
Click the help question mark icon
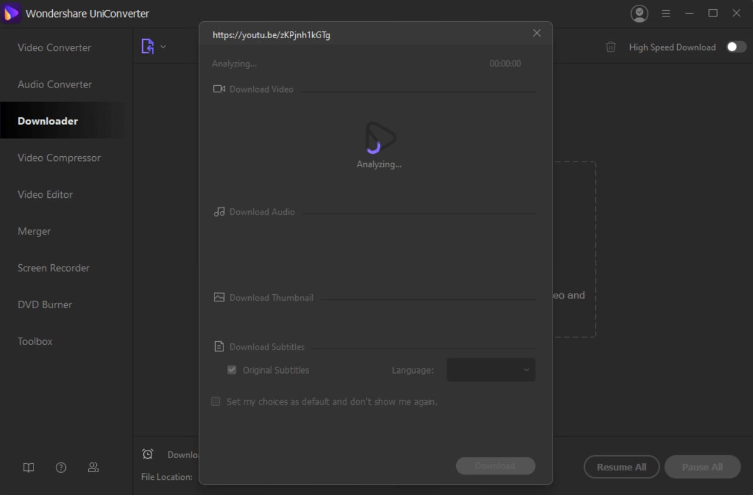pyautogui.click(x=61, y=467)
